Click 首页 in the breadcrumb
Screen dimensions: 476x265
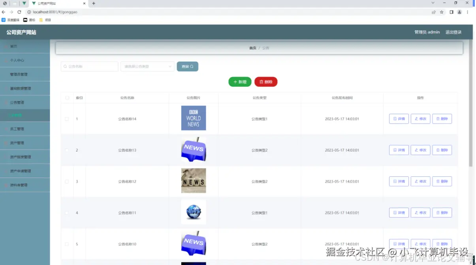253,48
